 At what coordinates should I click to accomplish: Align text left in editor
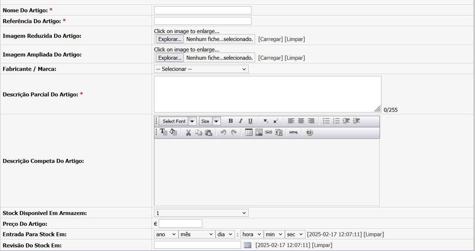click(291, 121)
